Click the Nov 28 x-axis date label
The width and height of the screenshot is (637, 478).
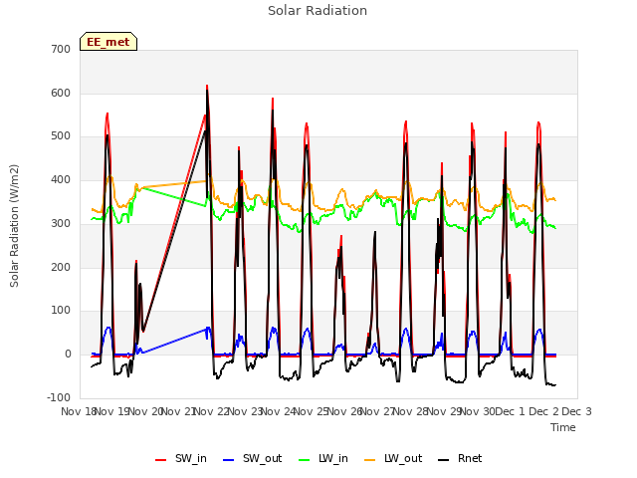tap(411, 411)
